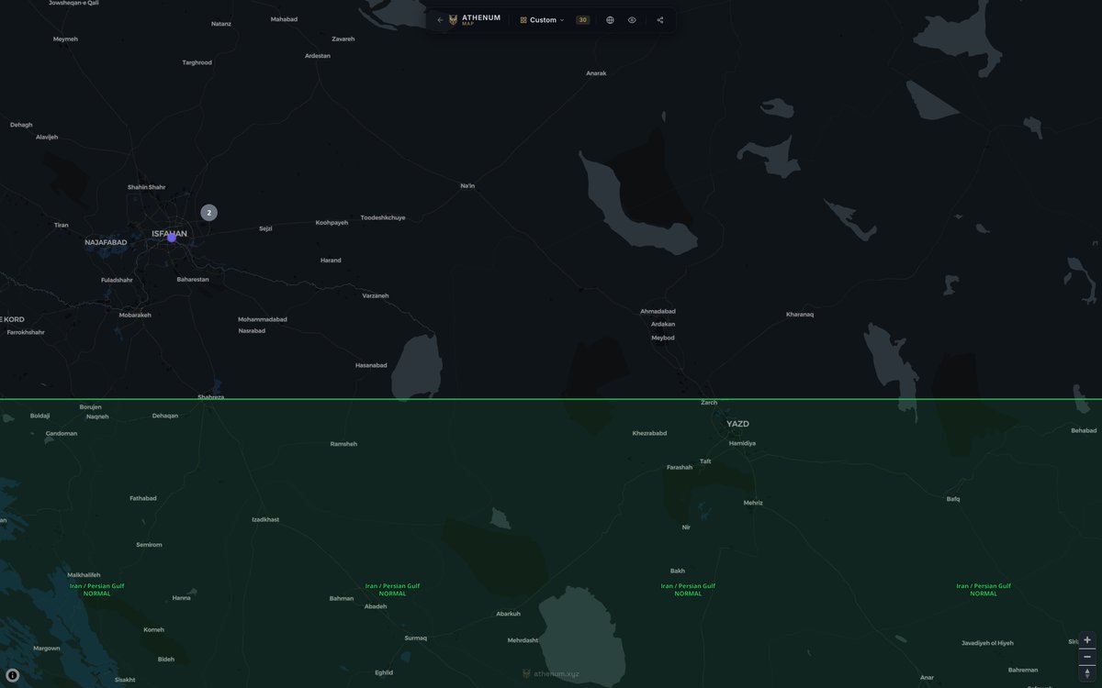Click the Bafq town label
The width and height of the screenshot is (1102, 688).
point(953,499)
